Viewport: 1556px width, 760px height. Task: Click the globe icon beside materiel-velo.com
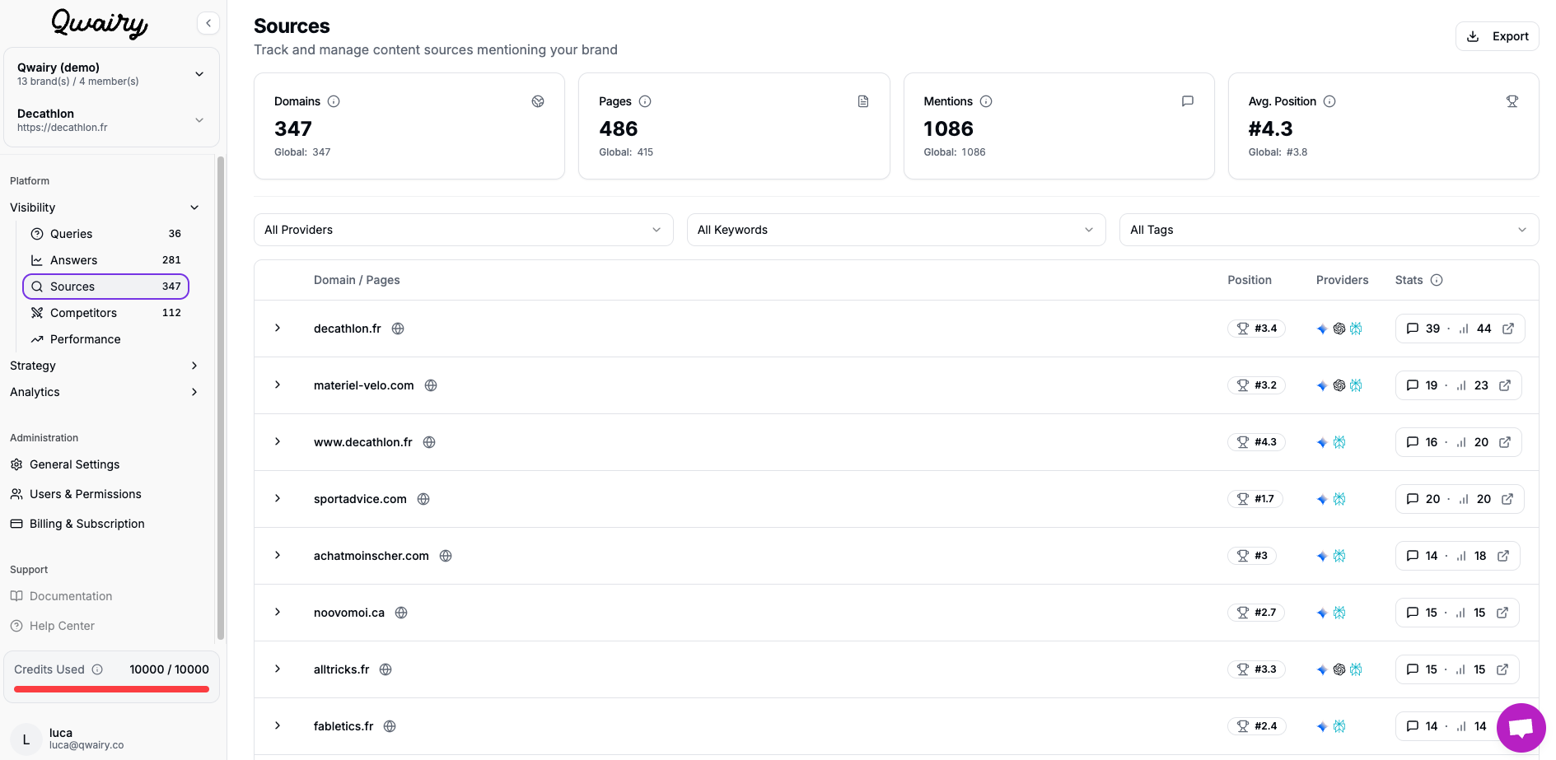(x=431, y=385)
